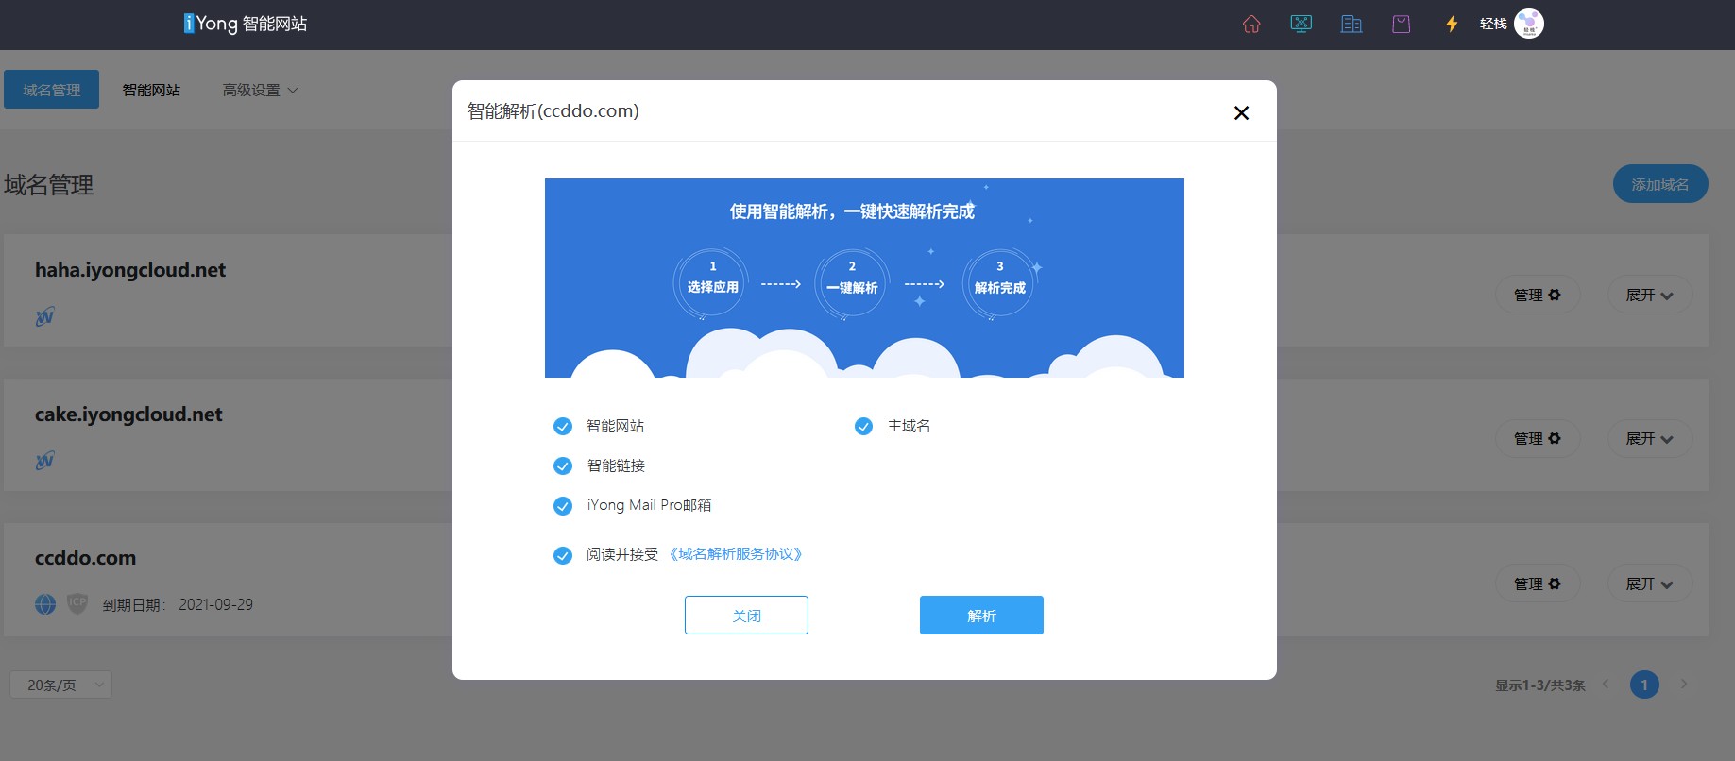Open the 20条/页 page size dropdown
Viewport: 1735px width, 761px height.
[x=60, y=685]
